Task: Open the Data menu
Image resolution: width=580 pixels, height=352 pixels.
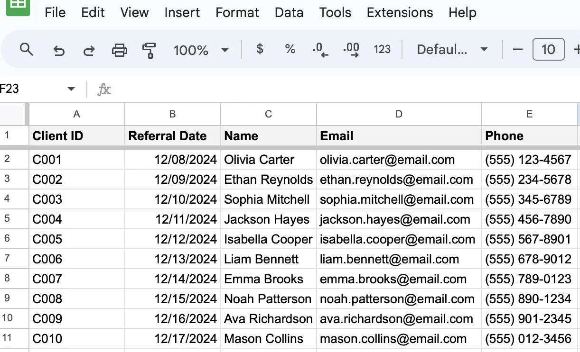Action: (289, 12)
